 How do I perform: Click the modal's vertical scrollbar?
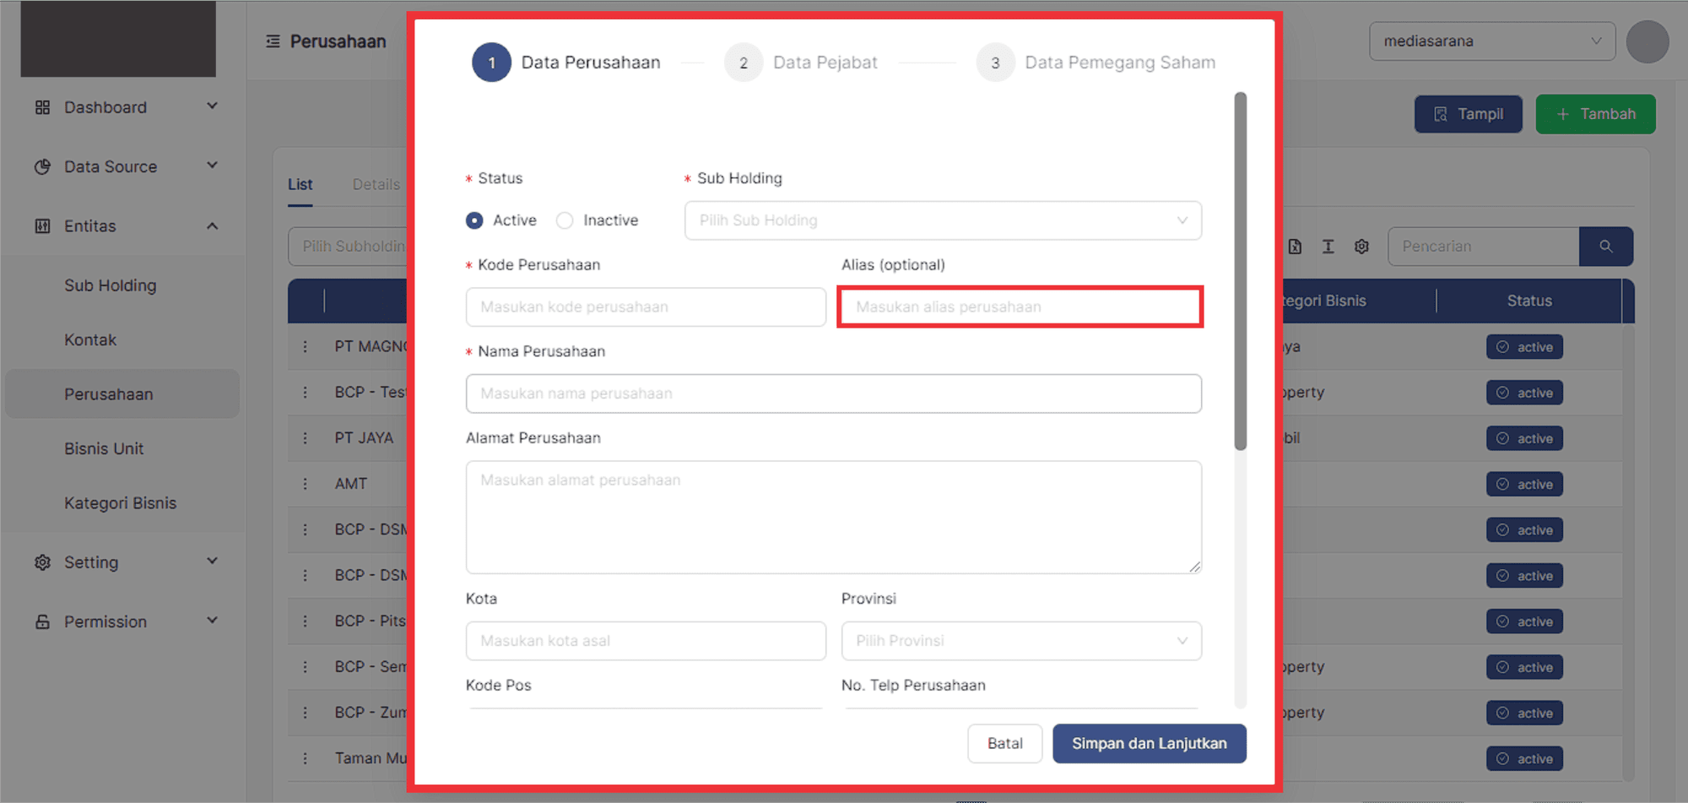click(1240, 270)
